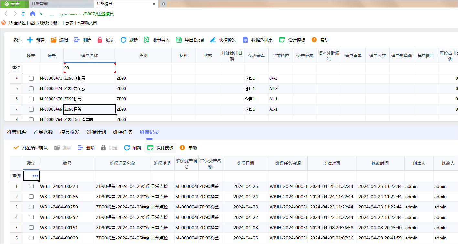Screen dimensions: 458x244
Task: Open 15.全路径 bookmark
Action: pos(17,23)
